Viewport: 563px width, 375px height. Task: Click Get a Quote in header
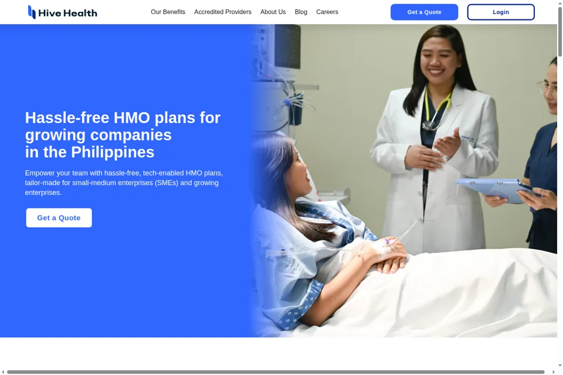pyautogui.click(x=424, y=12)
